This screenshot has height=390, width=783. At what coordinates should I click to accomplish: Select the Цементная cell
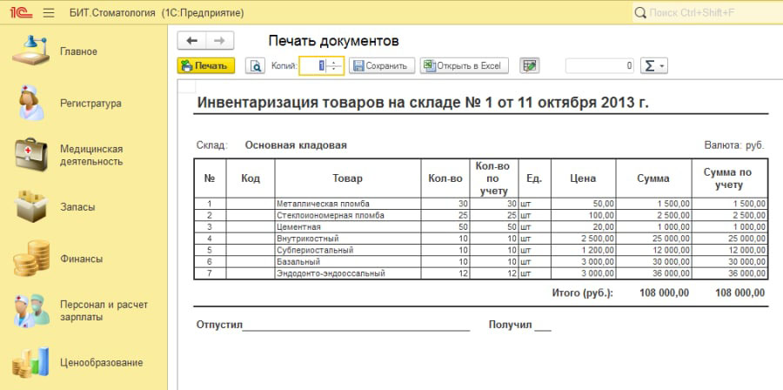coord(347,226)
